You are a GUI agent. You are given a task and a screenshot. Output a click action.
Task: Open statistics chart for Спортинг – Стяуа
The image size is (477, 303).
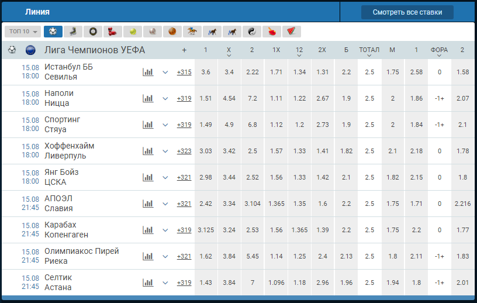tap(148, 125)
